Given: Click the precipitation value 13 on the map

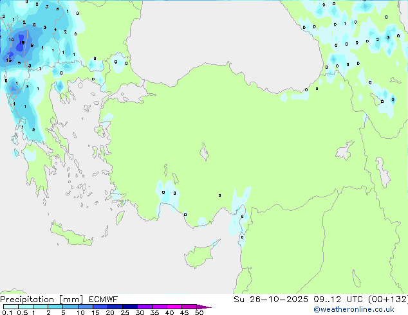Looking at the screenshot, I should 8,60.
